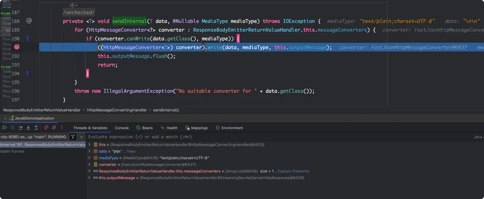Screen dimensions: 484x199
Task: Expand the 'mediaType' variable node
Action: (89, 158)
